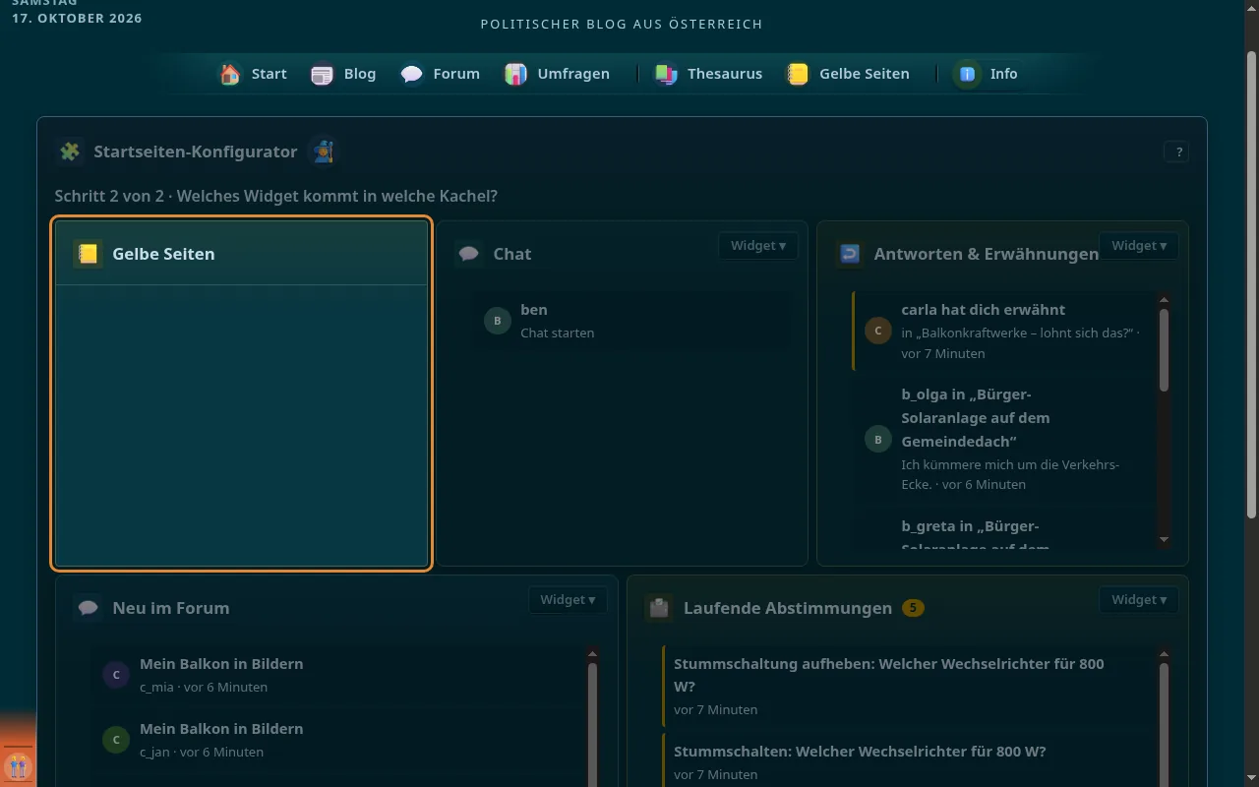
Task: Click the Start house icon
Action: 230,74
